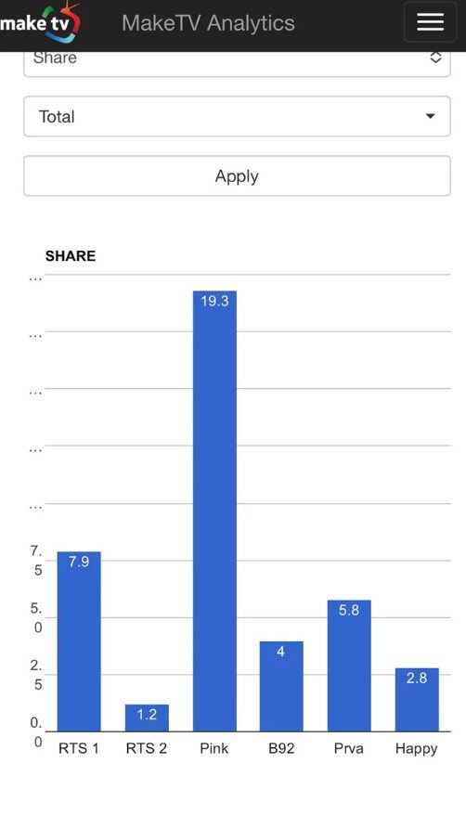466x828 pixels.
Task: Open the MakeTV Analytics title link
Action: click(x=208, y=22)
